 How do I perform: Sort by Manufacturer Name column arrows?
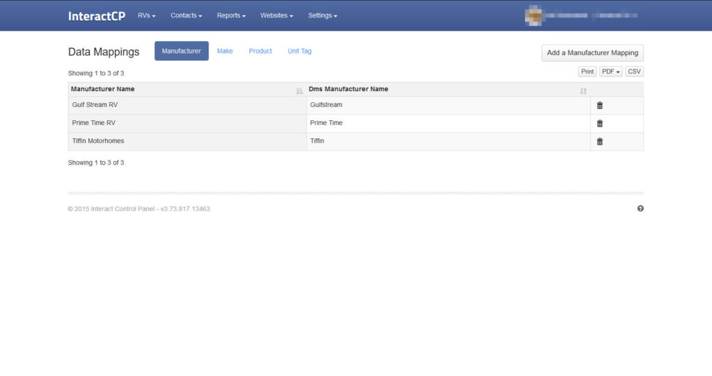pos(299,91)
